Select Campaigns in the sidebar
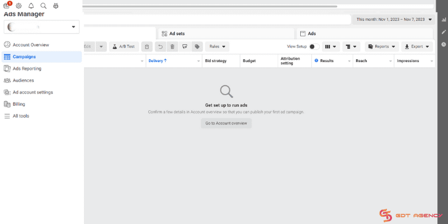The width and height of the screenshot is (448, 224). click(x=41, y=57)
